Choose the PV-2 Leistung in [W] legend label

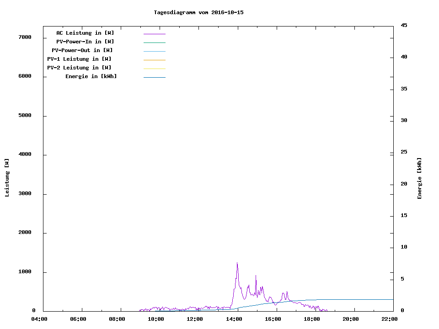79,68
